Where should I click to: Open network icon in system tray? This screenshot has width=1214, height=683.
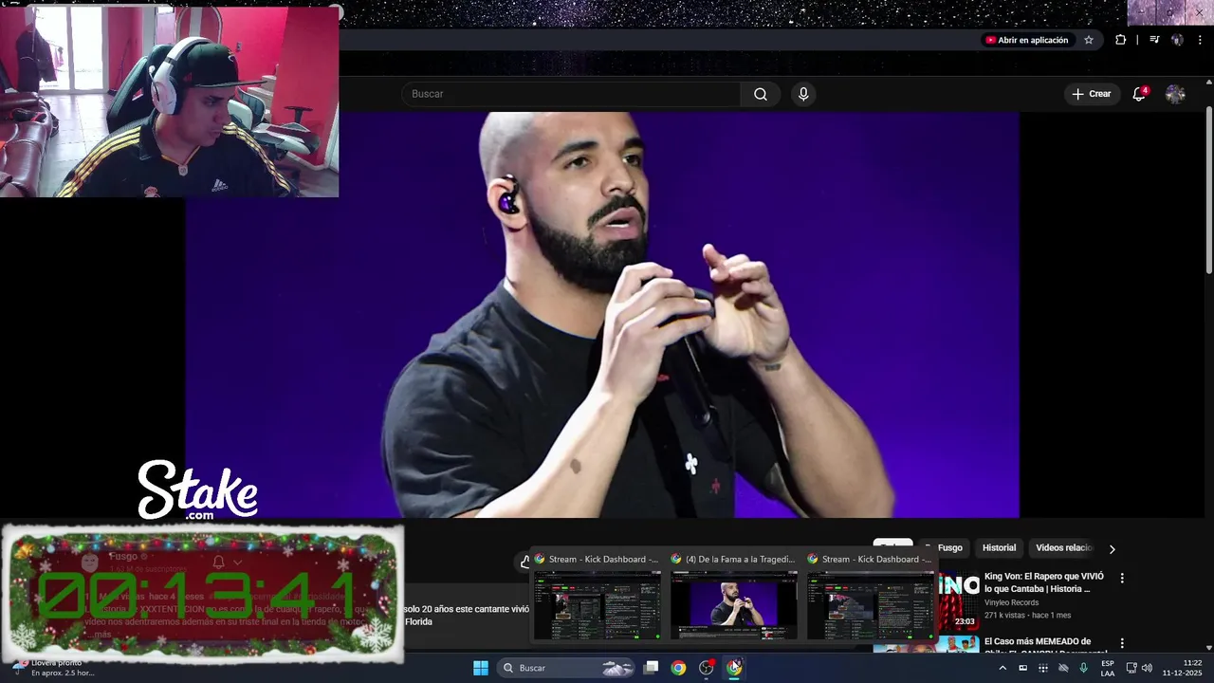coord(1131,668)
